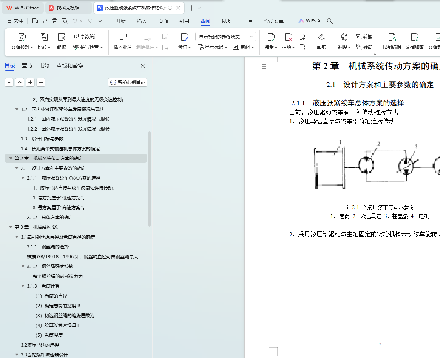Open a new tab with the plus button
Image resolution: width=440 pixels, height=358 pixels.
pos(191,8)
